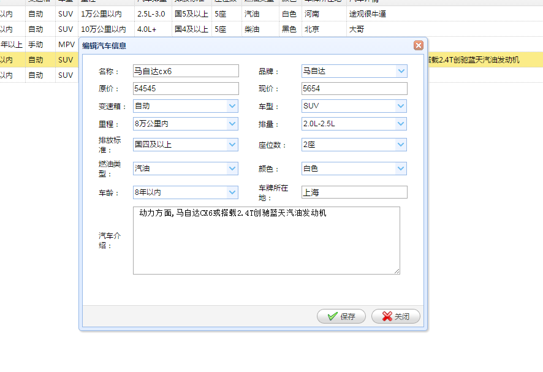Screen dimensions: 543x372
Task: Click the 柴油 fuel type cell
Action: (252, 29)
